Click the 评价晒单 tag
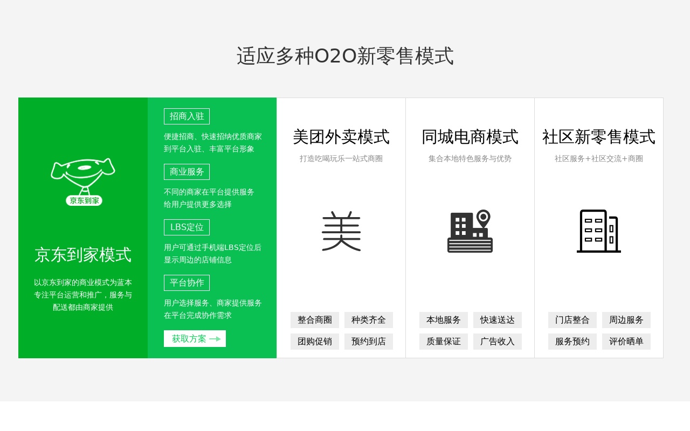The image size is (690, 431). coord(626,342)
